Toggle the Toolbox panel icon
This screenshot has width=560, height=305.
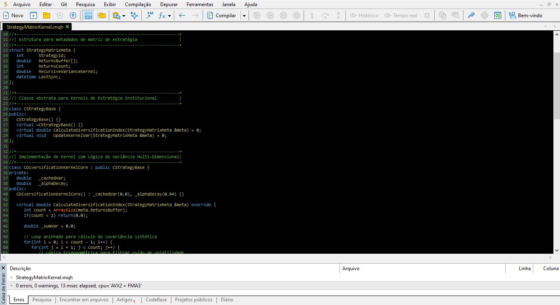(88, 16)
